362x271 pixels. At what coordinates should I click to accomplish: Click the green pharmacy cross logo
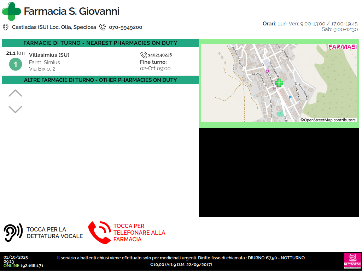pyautogui.click(x=11, y=11)
